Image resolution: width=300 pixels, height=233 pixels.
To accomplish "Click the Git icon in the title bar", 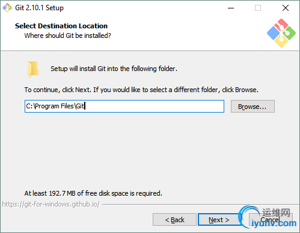I will (7, 8).
